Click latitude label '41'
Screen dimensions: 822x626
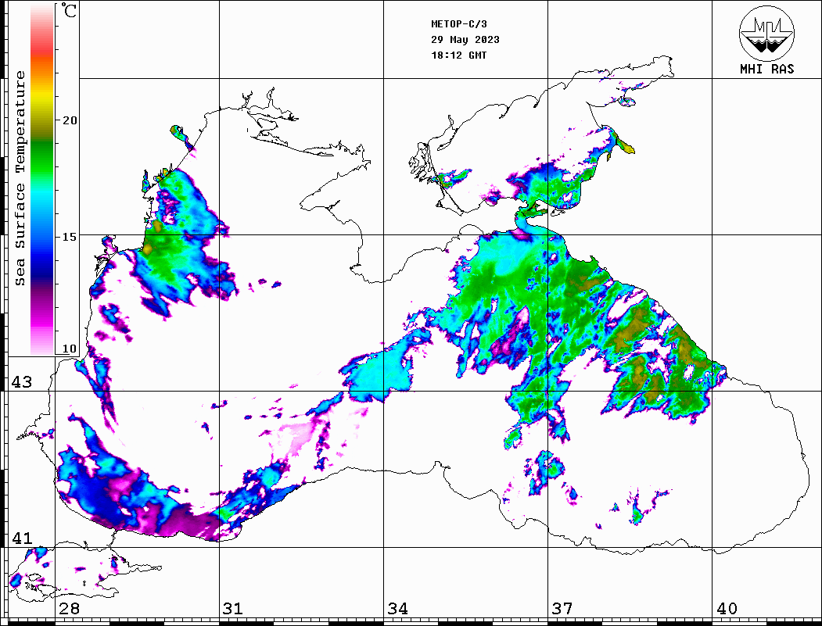tap(21, 538)
